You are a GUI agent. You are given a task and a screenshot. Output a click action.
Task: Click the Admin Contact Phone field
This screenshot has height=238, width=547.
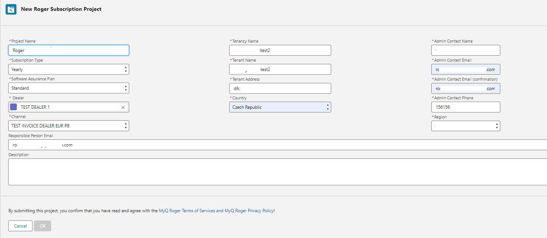click(x=466, y=107)
